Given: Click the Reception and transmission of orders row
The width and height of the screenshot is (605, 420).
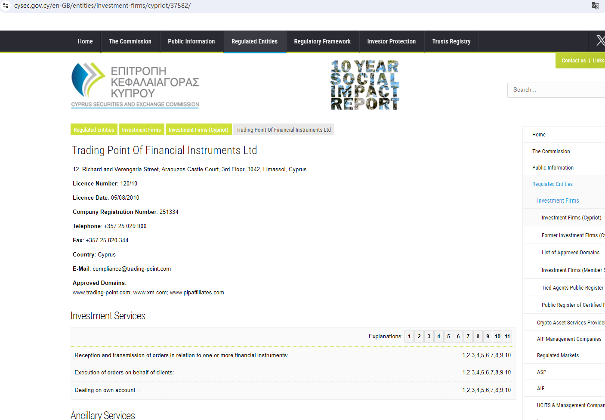Looking at the screenshot, I should click(x=293, y=355).
